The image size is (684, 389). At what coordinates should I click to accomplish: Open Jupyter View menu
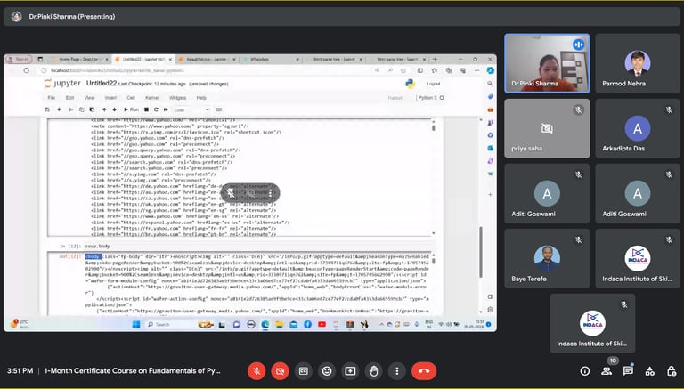[89, 98]
